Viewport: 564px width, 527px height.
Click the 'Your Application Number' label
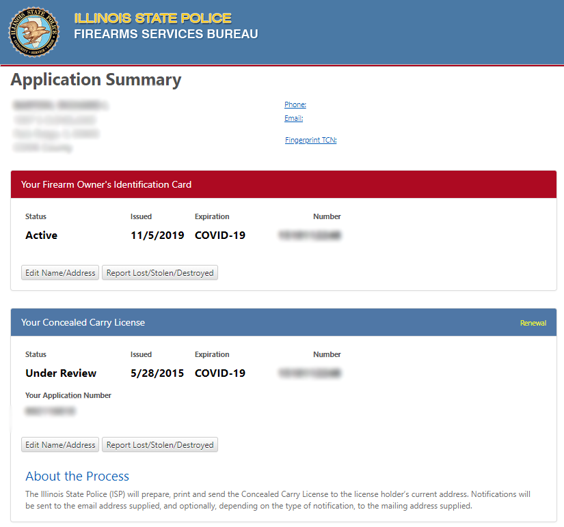[68, 395]
